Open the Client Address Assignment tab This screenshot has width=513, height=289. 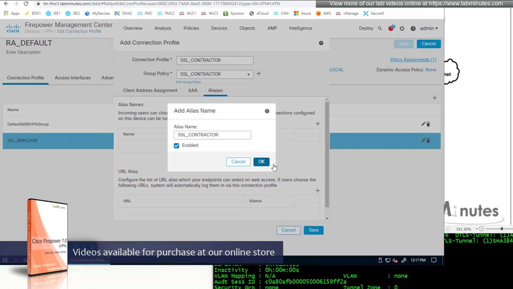(x=150, y=90)
